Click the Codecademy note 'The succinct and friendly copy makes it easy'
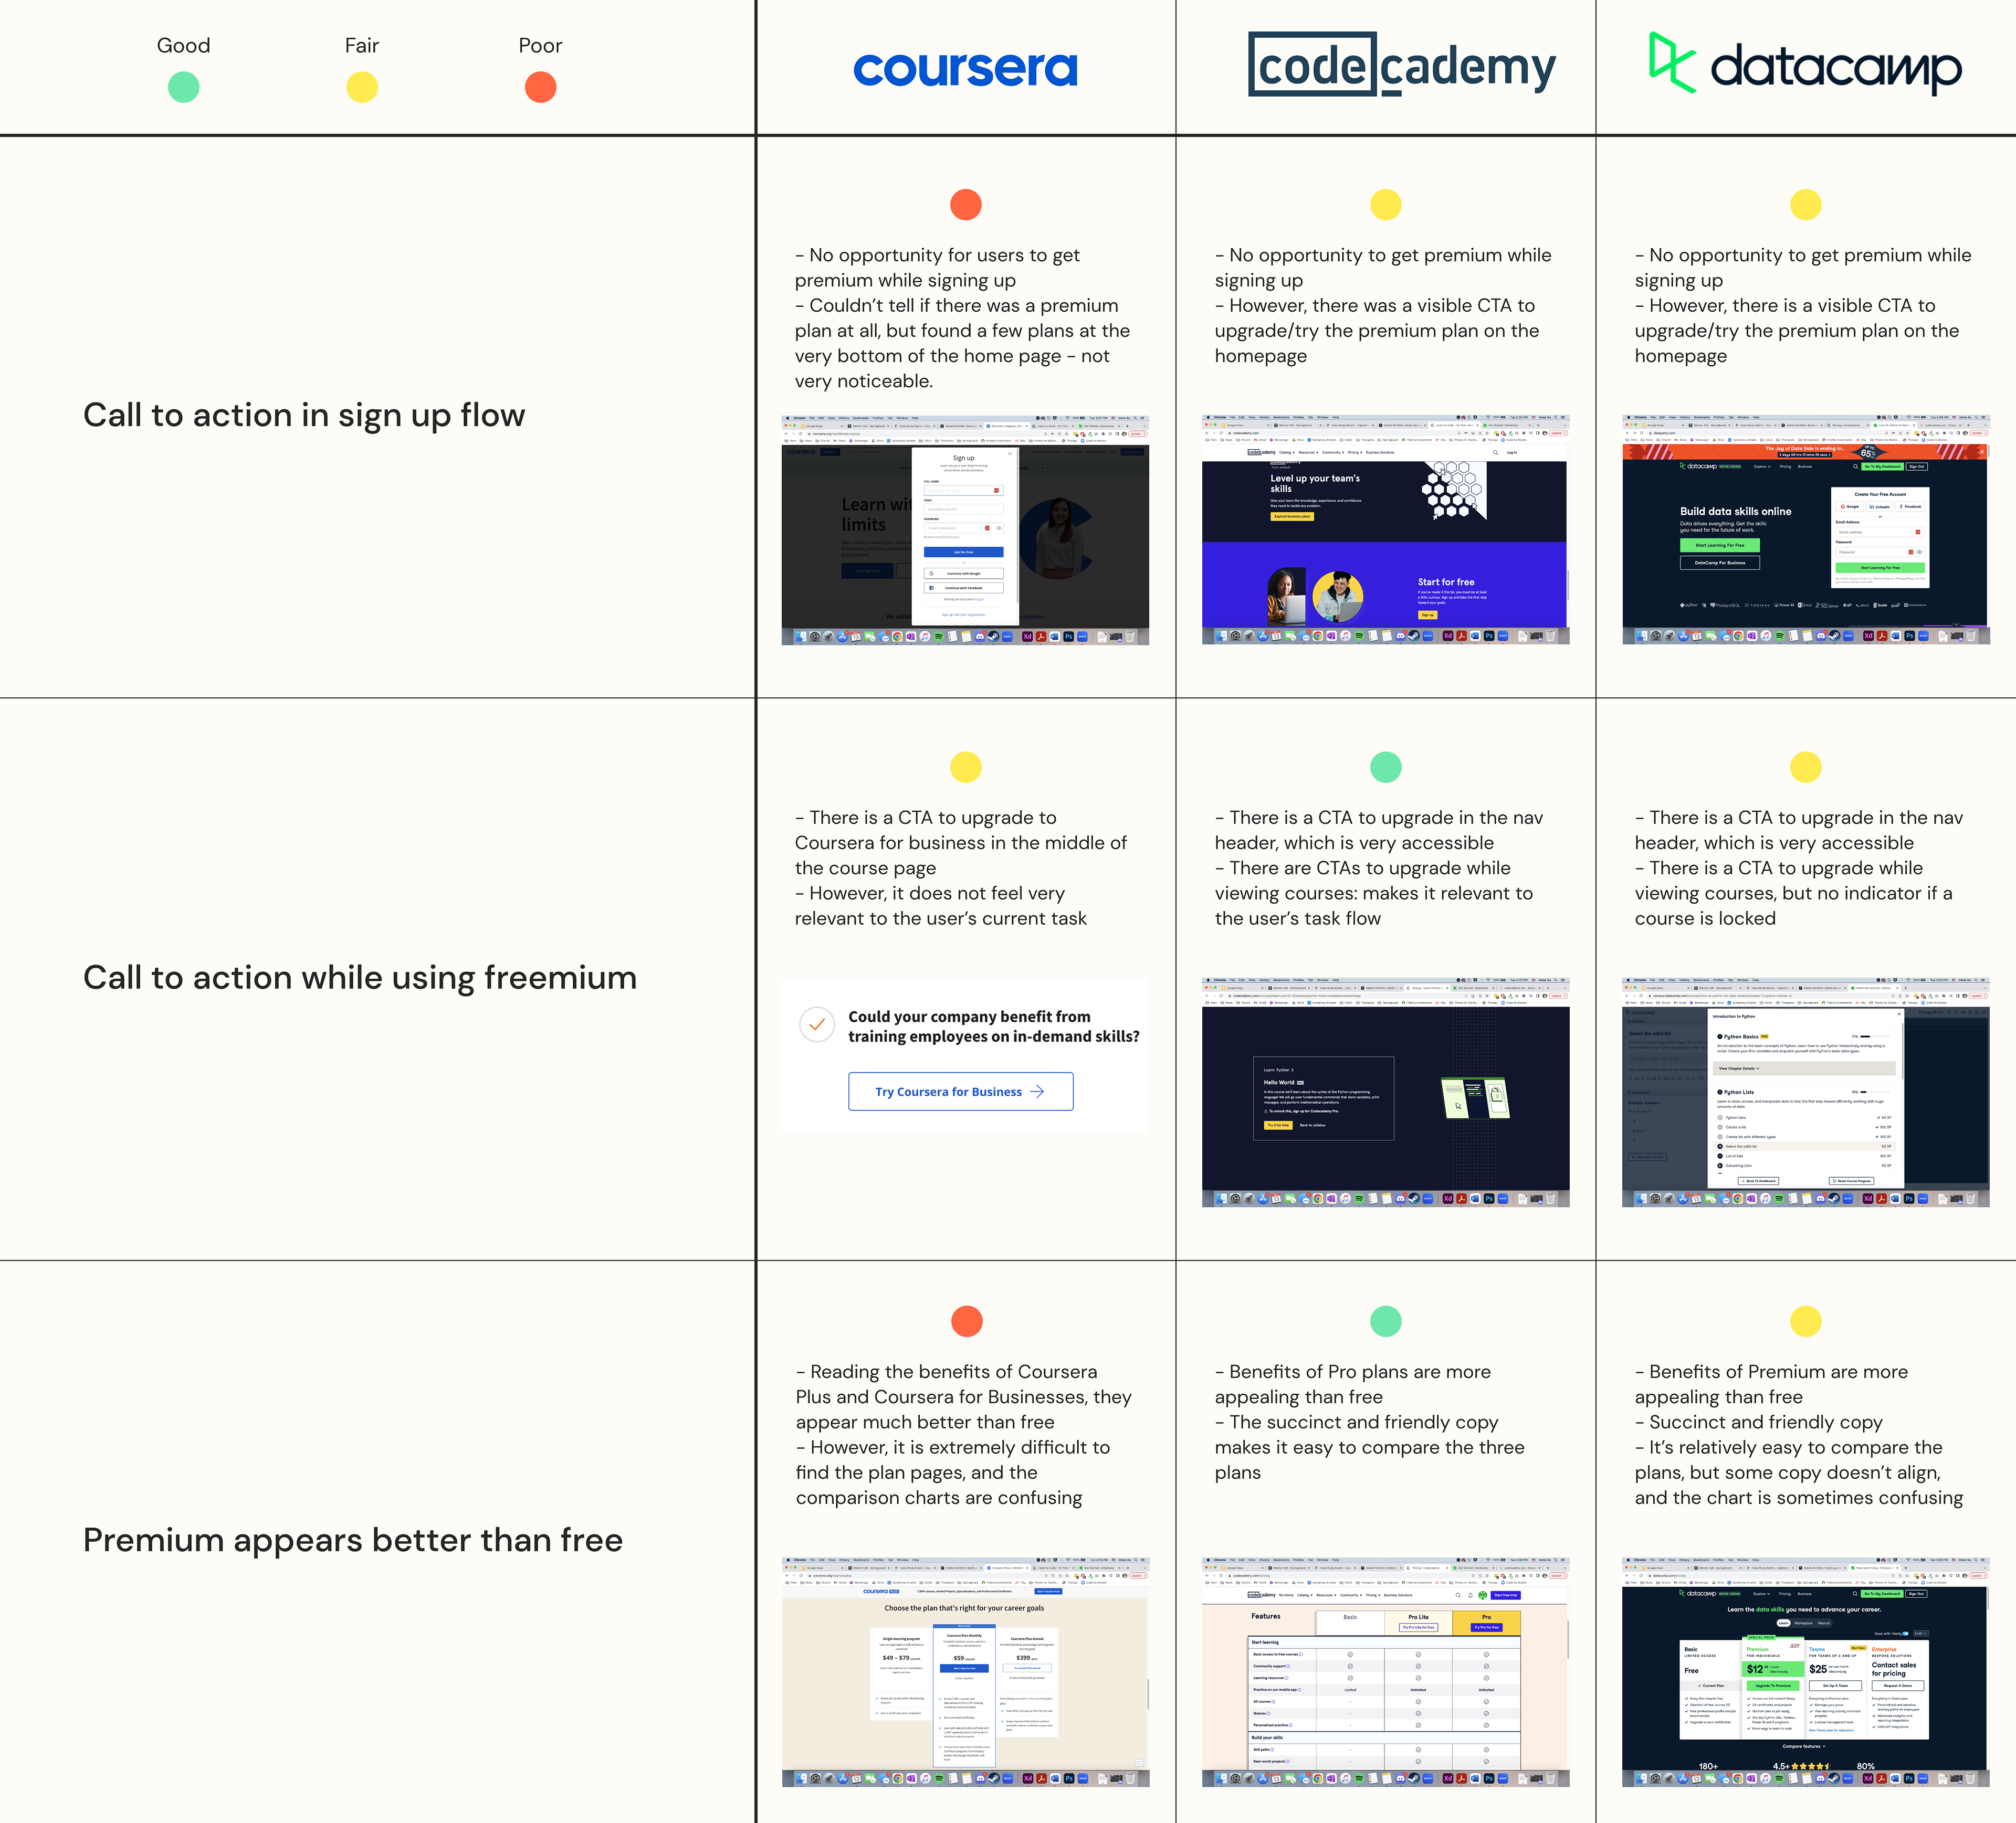 [x=1370, y=1447]
